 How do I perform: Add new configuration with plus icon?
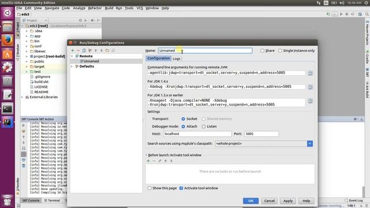click(72, 50)
